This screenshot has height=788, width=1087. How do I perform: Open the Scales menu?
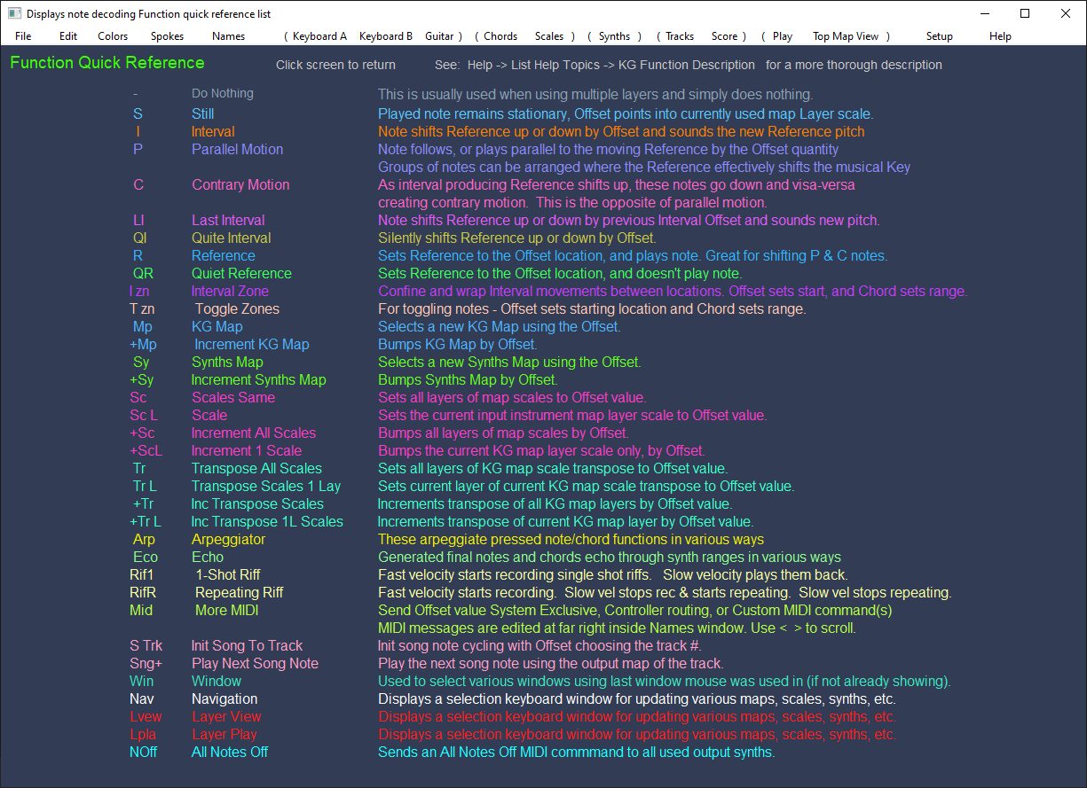click(549, 36)
